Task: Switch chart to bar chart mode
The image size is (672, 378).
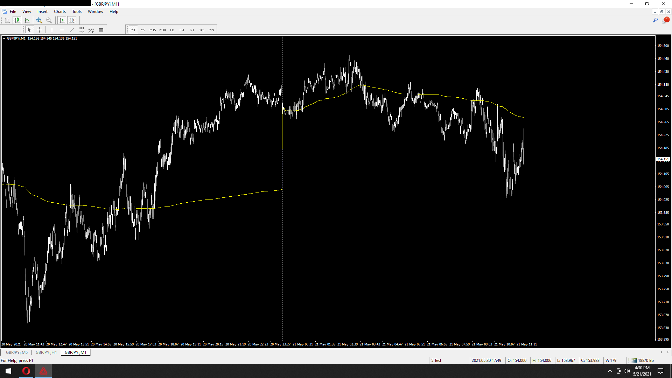Action: click(7, 20)
